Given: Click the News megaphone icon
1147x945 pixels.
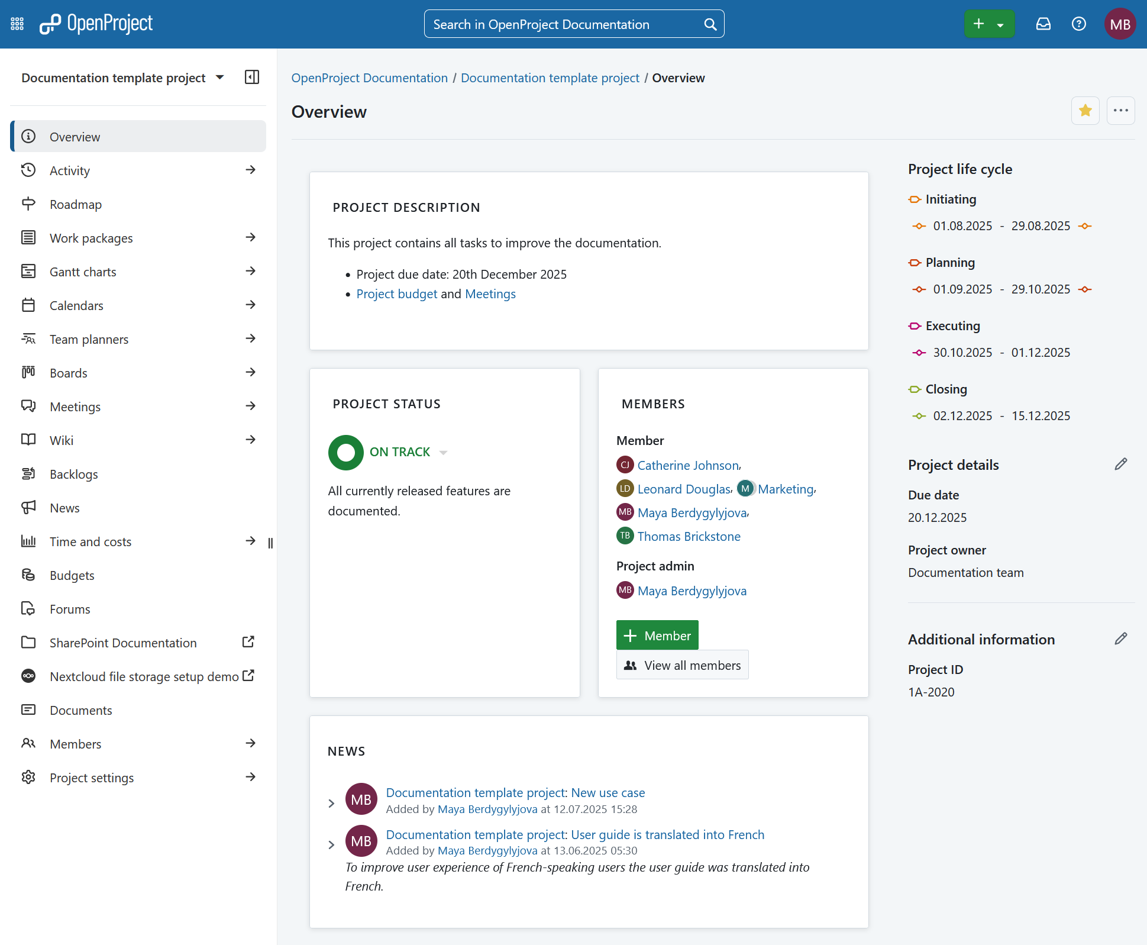Looking at the screenshot, I should pos(28,508).
